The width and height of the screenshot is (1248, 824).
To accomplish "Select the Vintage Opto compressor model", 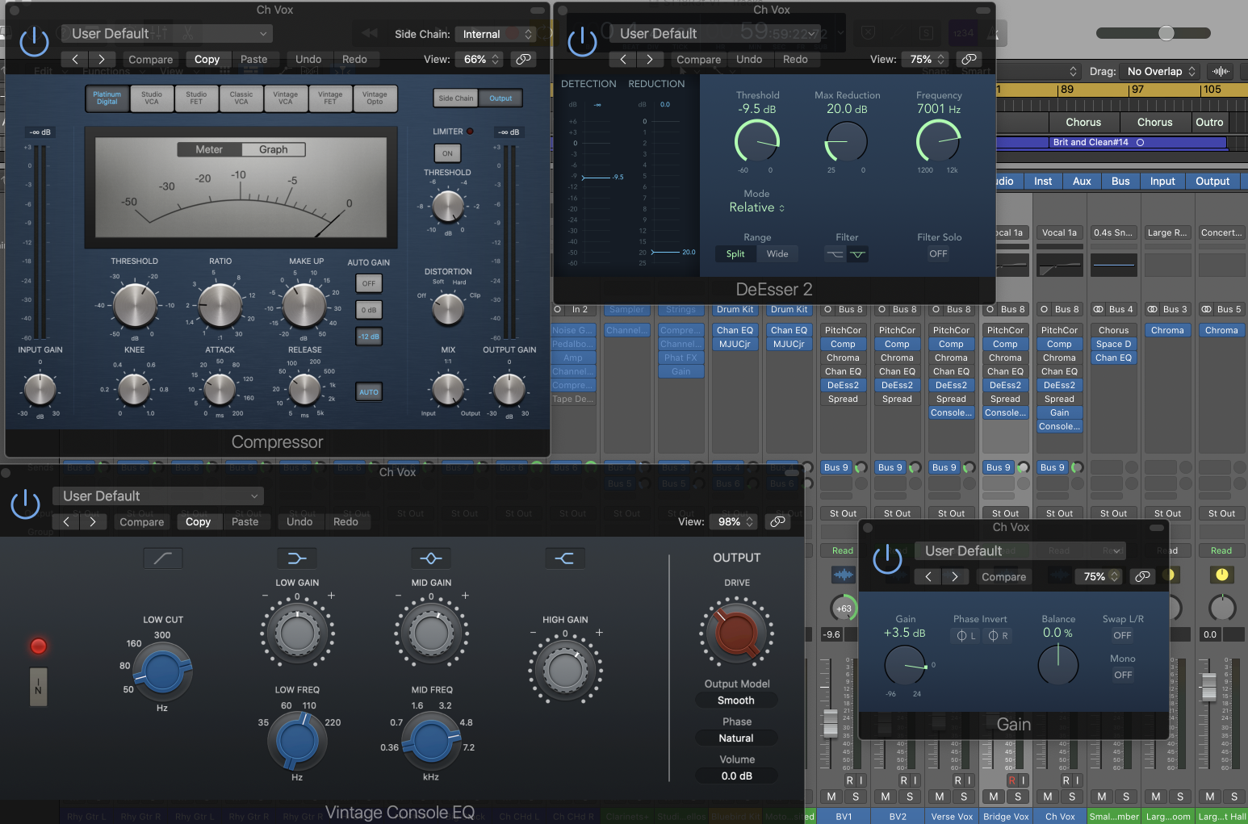I will [x=375, y=98].
